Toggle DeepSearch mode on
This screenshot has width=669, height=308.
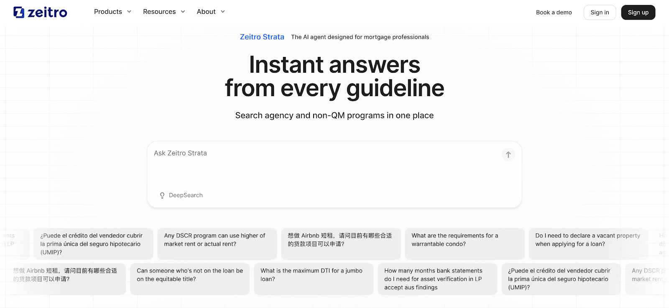click(181, 195)
